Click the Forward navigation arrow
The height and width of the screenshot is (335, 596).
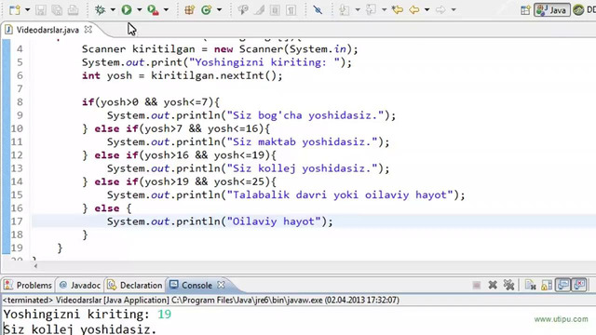pos(440,10)
